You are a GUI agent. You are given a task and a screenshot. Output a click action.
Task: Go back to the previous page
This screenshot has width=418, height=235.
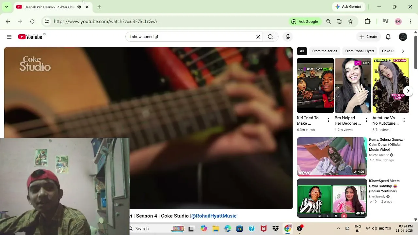[x=8, y=22]
